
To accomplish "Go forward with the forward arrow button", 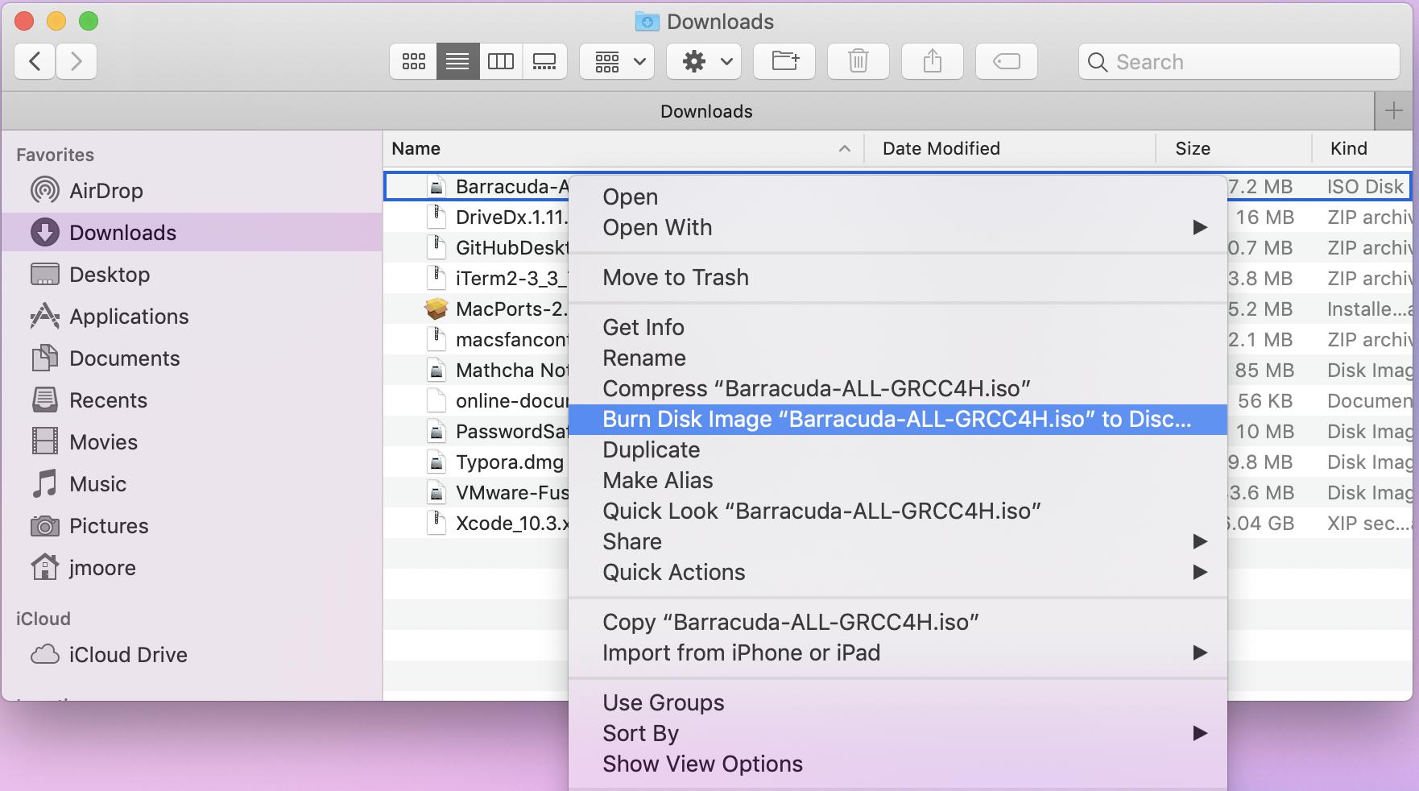I will tap(77, 61).
